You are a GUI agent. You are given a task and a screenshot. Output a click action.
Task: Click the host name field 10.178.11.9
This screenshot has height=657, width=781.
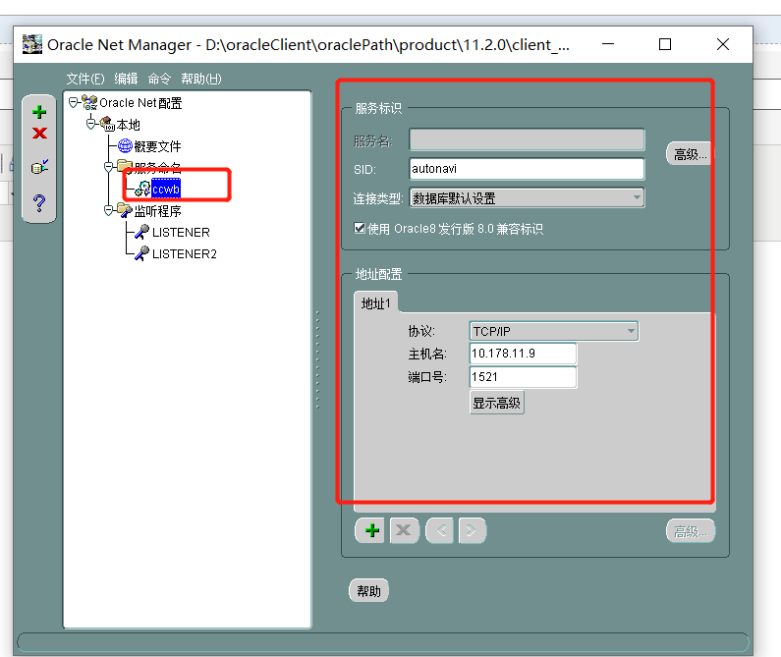tap(523, 354)
